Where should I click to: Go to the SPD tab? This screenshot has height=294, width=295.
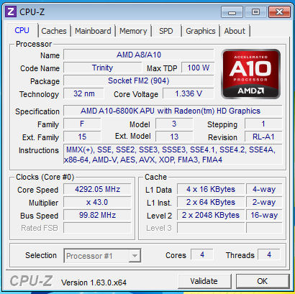click(166, 31)
